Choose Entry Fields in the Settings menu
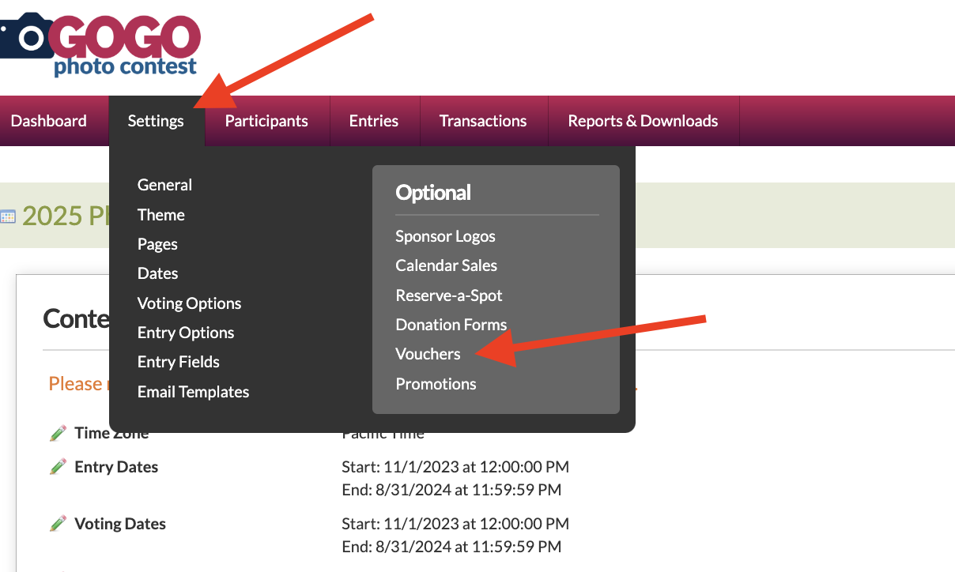The width and height of the screenshot is (955, 572). tap(178, 362)
